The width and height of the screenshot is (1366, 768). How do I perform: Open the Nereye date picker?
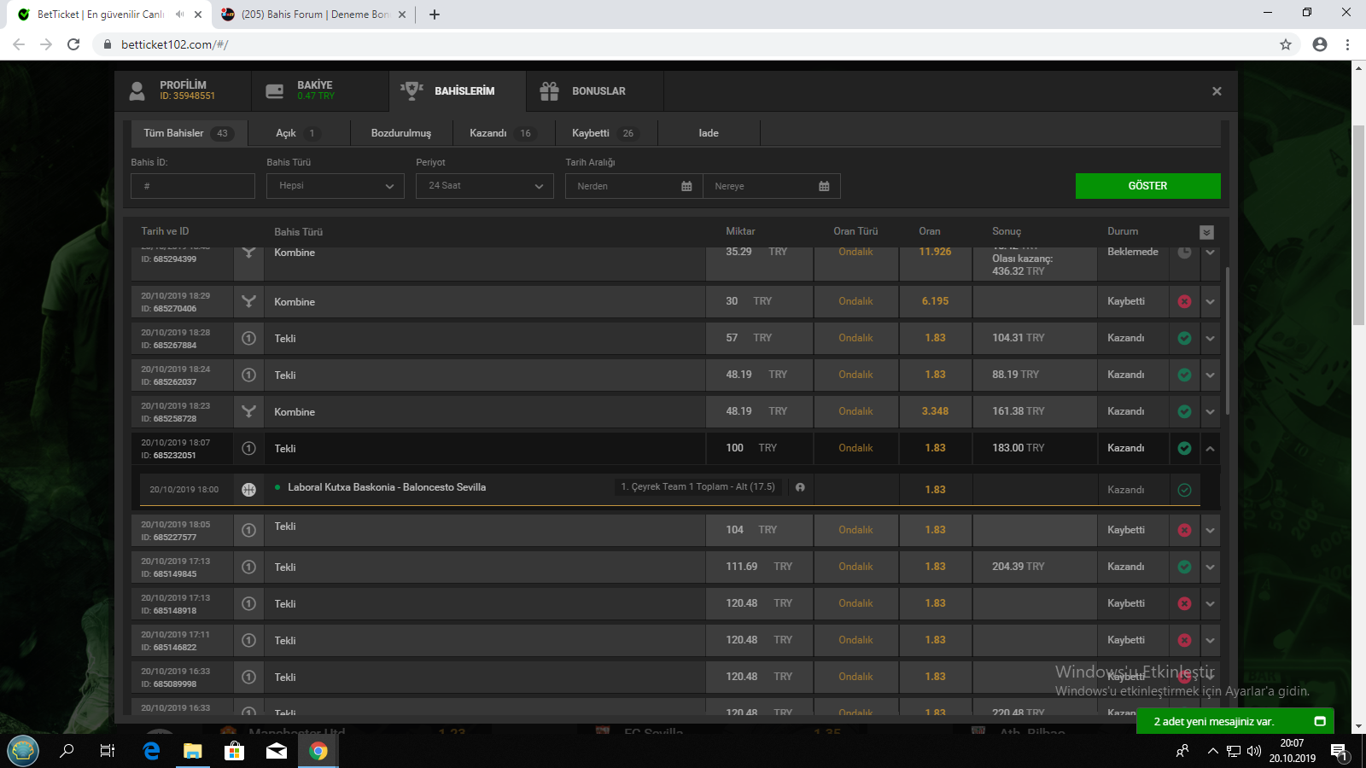(x=772, y=186)
